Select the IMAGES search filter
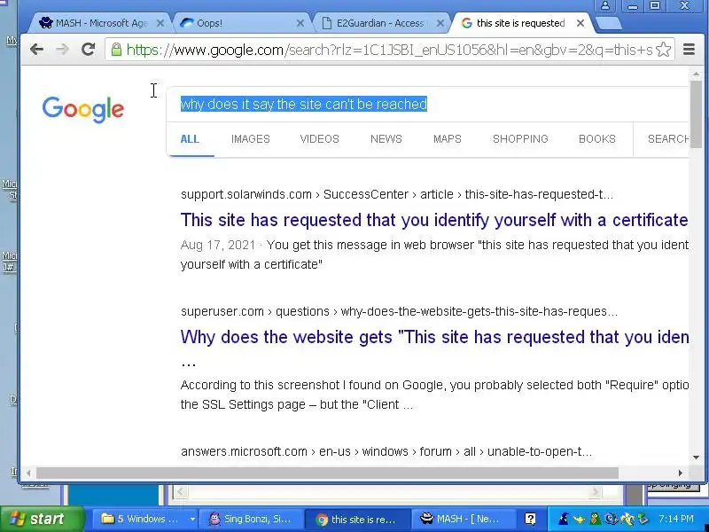 coord(251,139)
